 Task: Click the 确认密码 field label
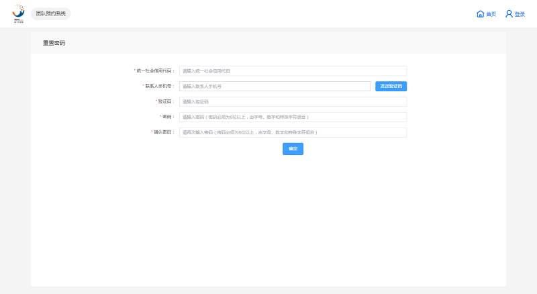point(162,132)
